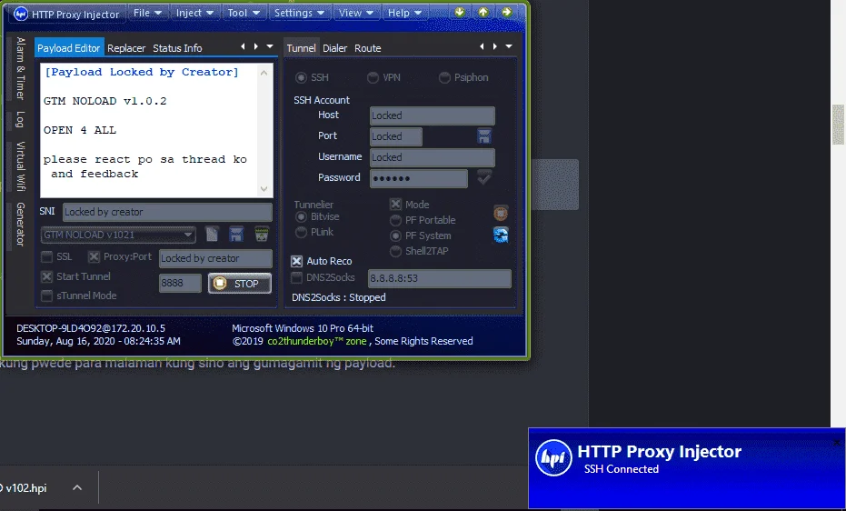Toggle the Mode checkbox
The height and width of the screenshot is (511, 846).
395,205
